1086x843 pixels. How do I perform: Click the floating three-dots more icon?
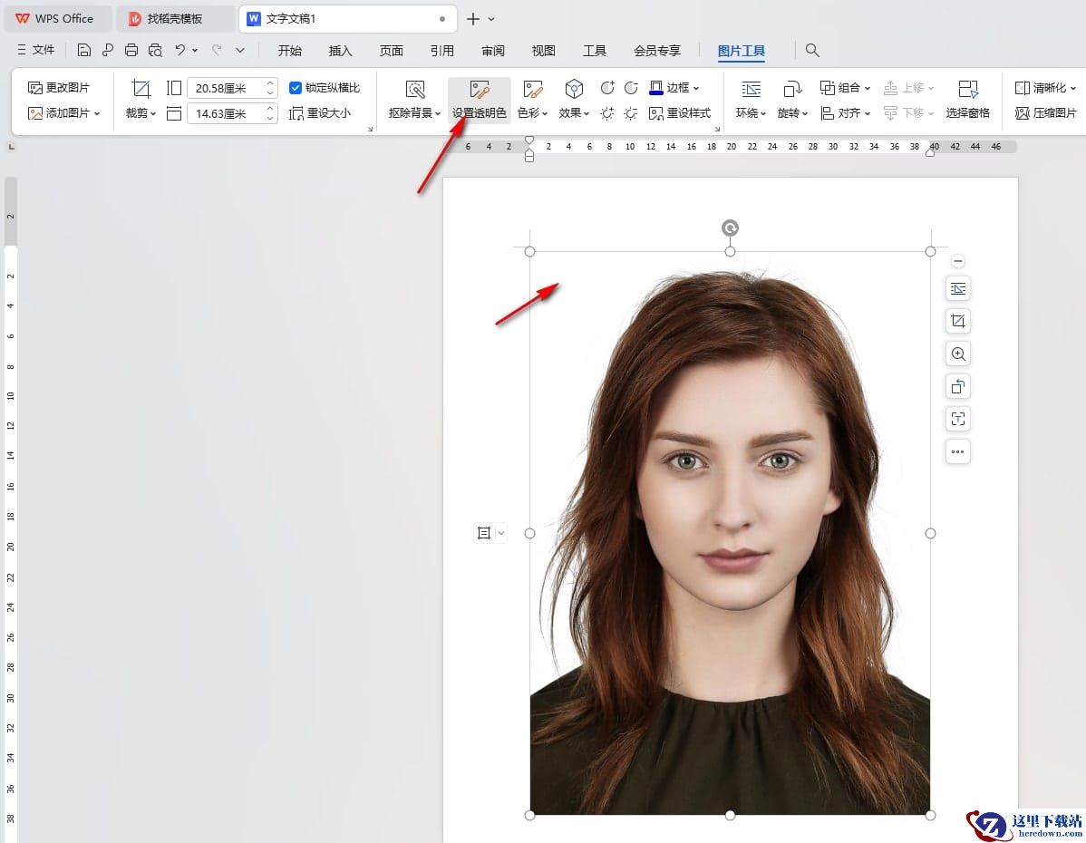[958, 451]
